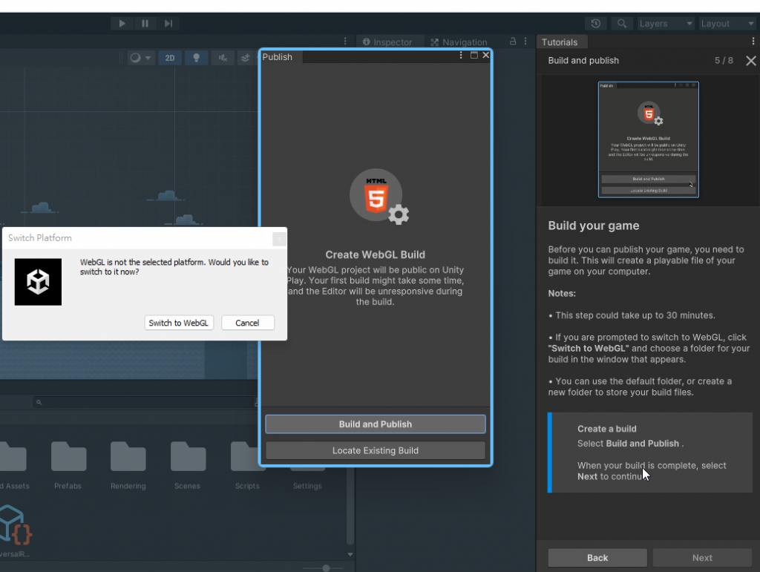Open the Layers dropdown
Screen dimensions: 760x572
pyautogui.click(x=666, y=23)
